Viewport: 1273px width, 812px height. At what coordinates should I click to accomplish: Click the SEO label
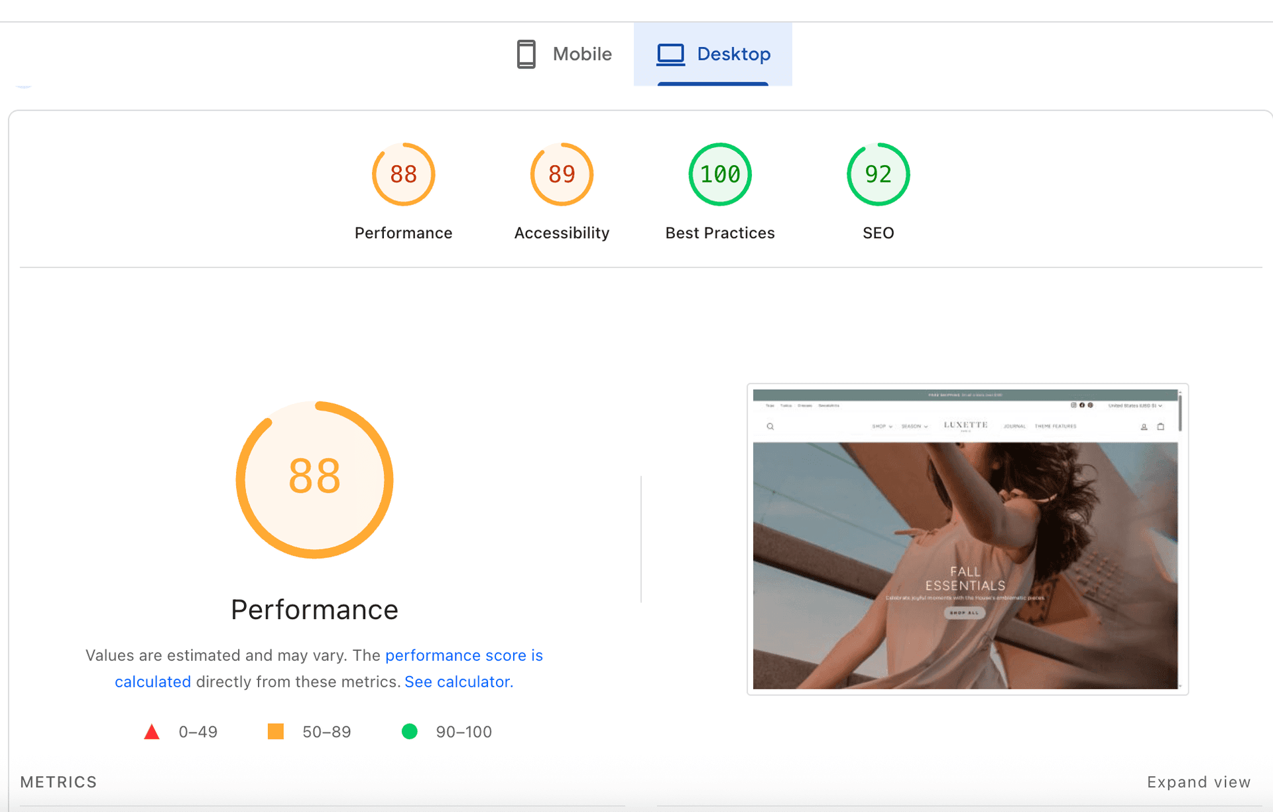[879, 233]
